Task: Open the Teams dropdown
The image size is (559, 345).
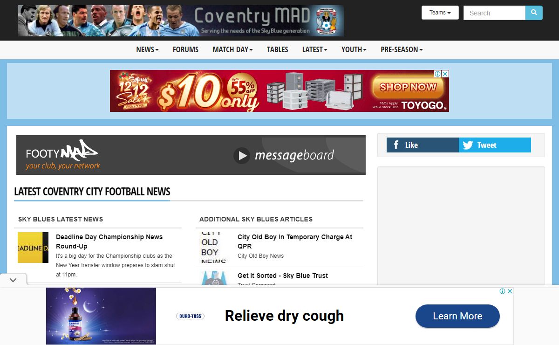Action: click(440, 13)
